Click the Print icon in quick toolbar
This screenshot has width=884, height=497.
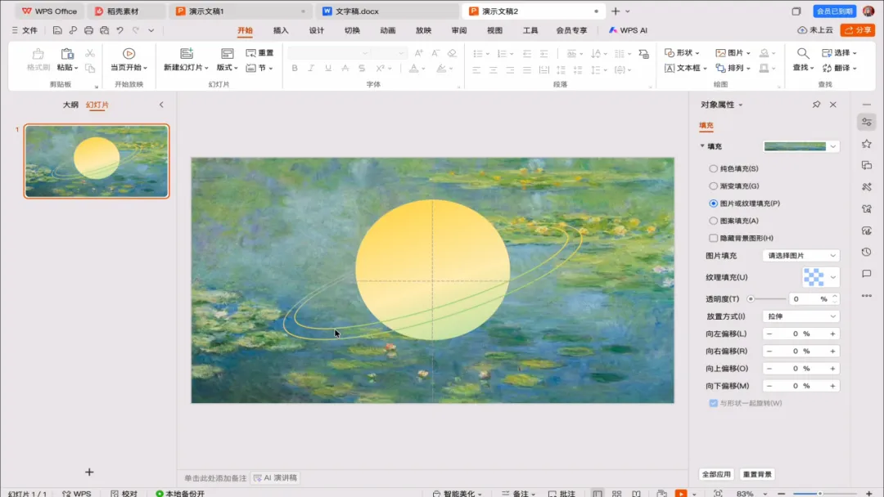point(88,30)
